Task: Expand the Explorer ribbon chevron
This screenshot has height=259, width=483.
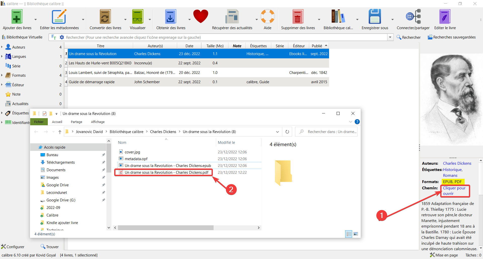Action: tap(350, 122)
